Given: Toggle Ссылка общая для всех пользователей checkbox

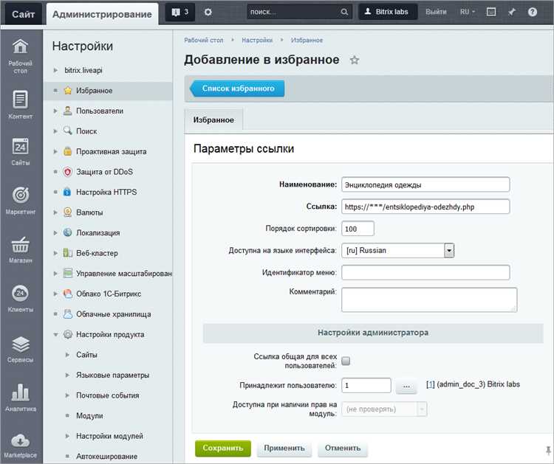Looking at the screenshot, I should (346, 361).
